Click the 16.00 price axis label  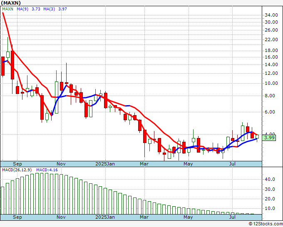pyautogui.click(x=271, y=57)
